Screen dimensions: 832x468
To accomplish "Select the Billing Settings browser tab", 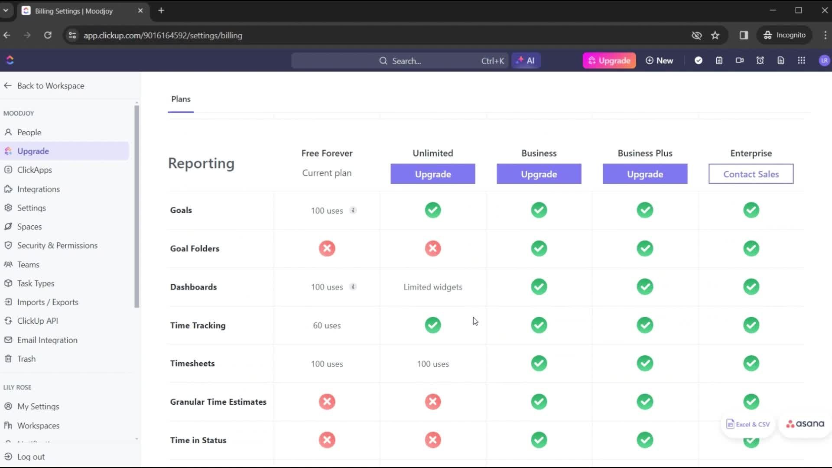I will click(x=82, y=11).
